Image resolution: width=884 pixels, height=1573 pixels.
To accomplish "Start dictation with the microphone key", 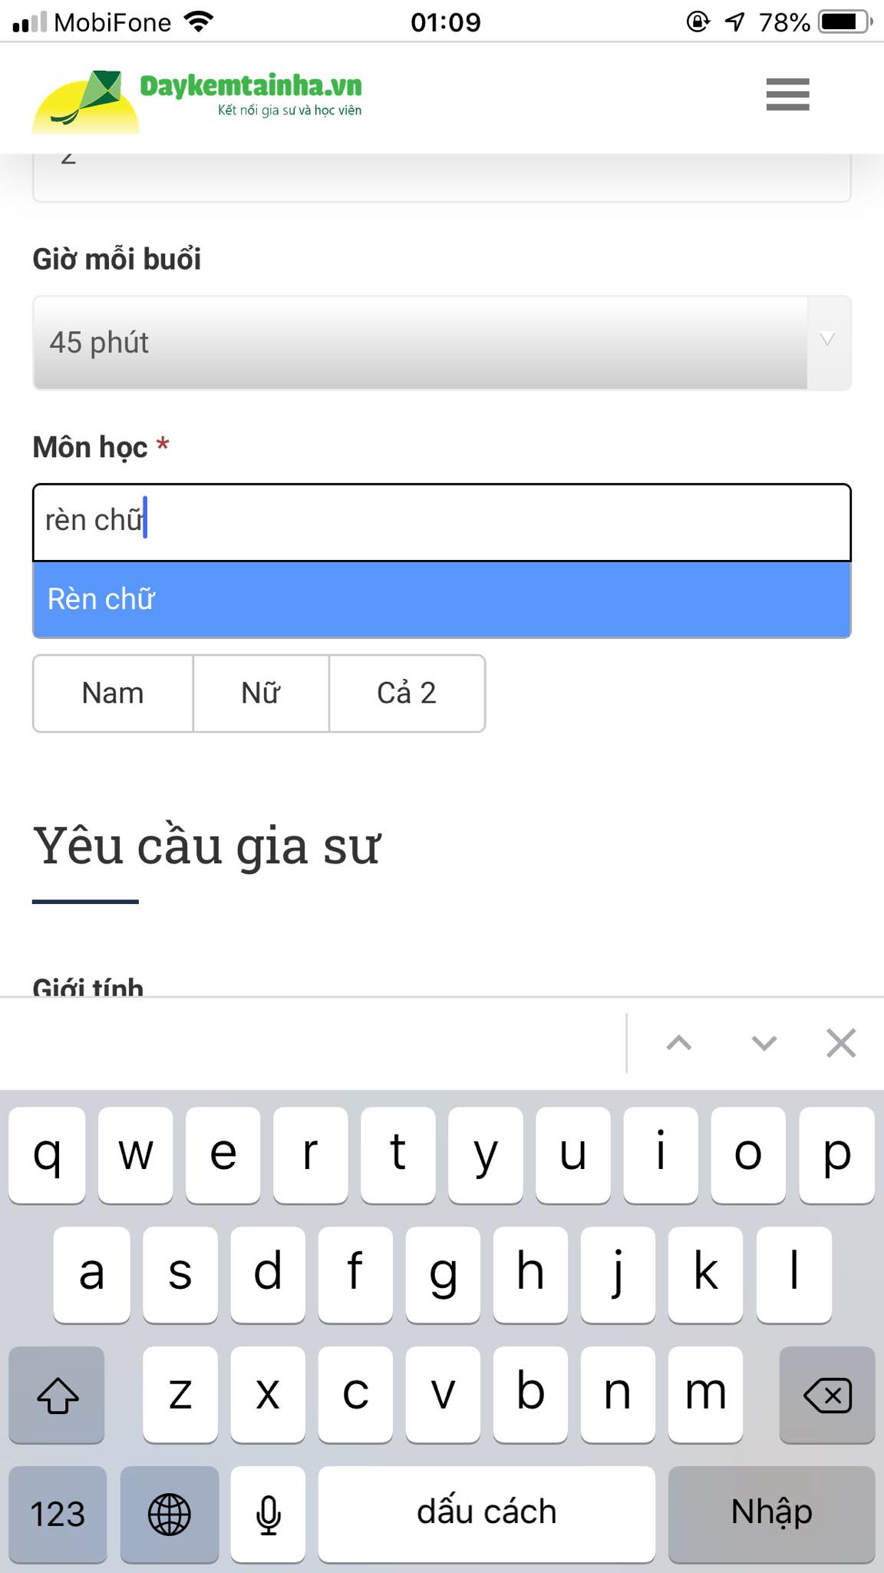I will pyautogui.click(x=268, y=1514).
